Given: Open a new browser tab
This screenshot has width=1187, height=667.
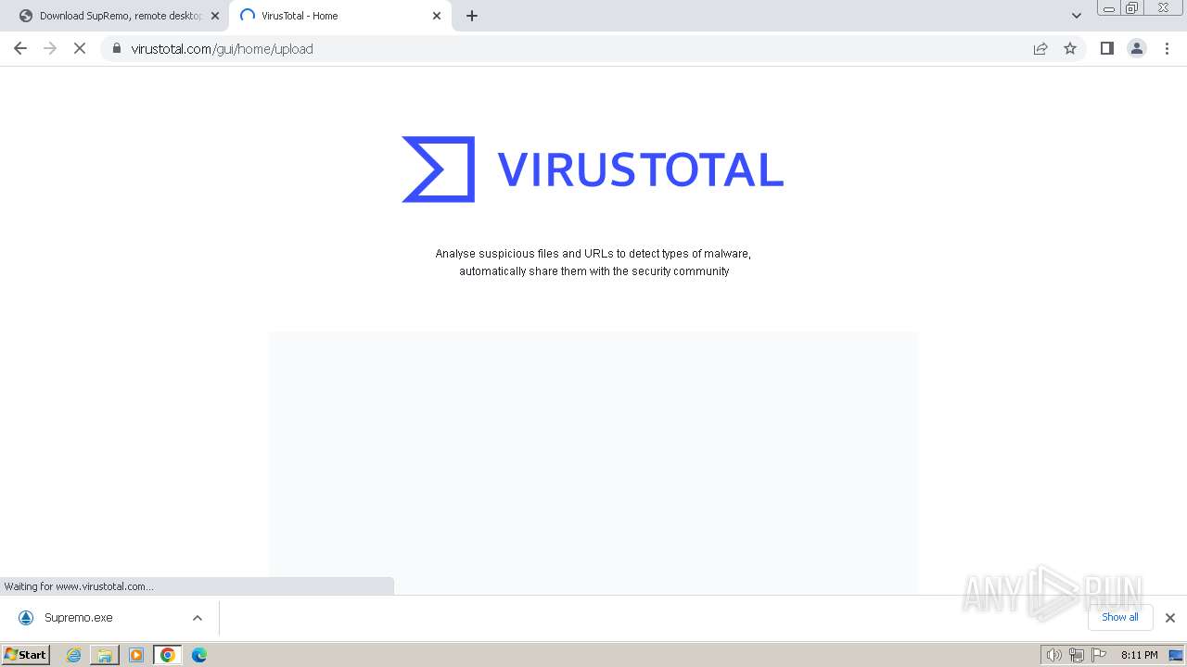Looking at the screenshot, I should [472, 16].
